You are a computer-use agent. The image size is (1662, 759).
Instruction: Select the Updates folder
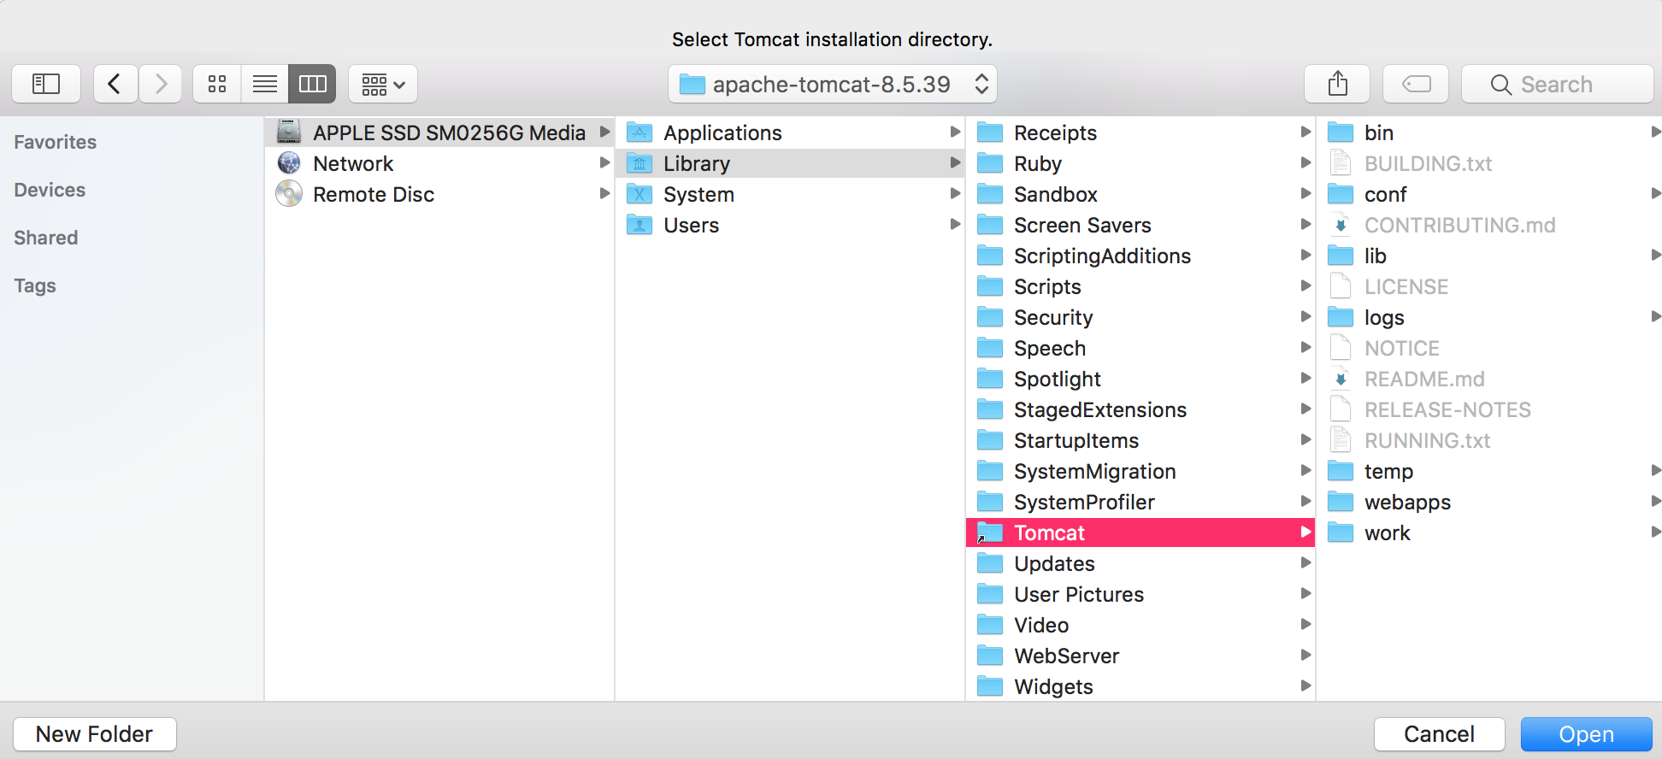(1140, 563)
